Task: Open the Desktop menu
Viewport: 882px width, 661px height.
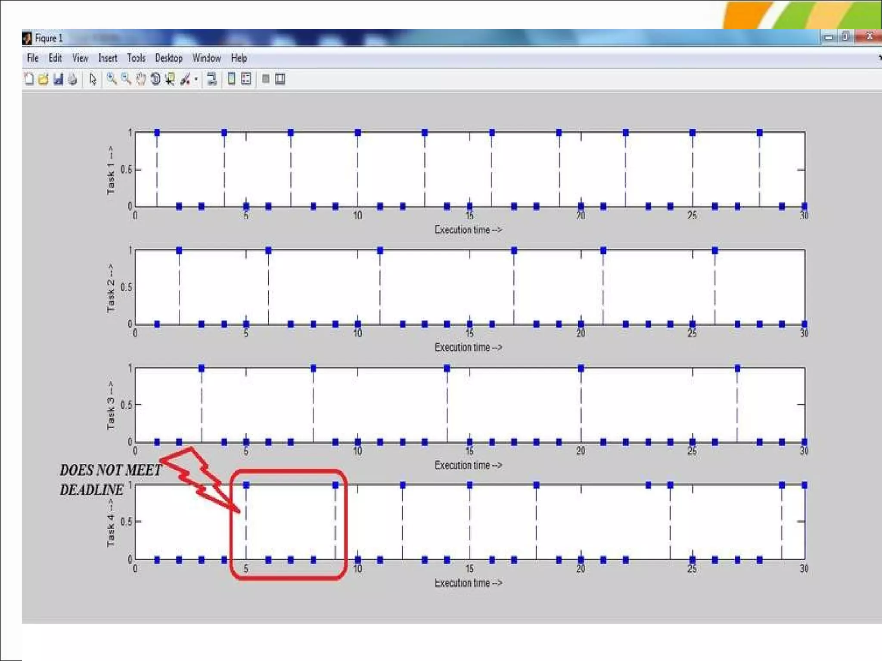Action: pos(168,58)
